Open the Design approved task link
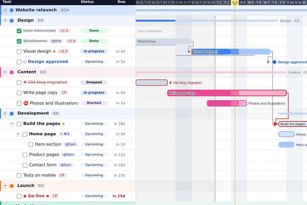The width and height of the screenshot is (307, 205). [48, 62]
